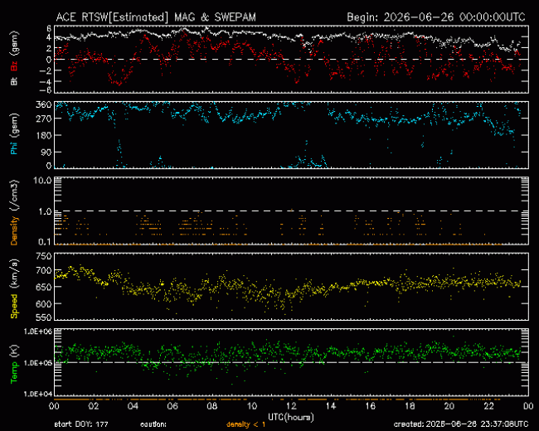Click the "550" tick on the Speed axis
The image size is (539, 431).
44,317
